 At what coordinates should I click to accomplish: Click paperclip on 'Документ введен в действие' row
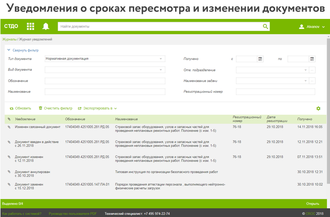tap(9, 142)
